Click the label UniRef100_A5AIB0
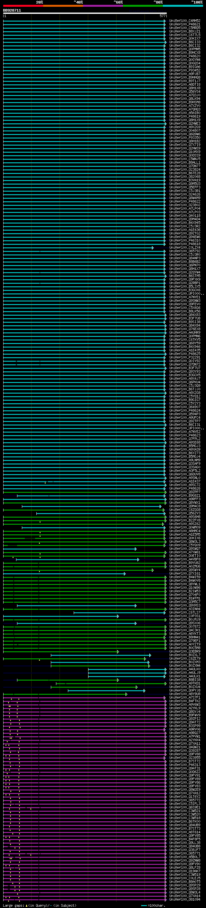Screen dimensions: 206x908 [x=185, y=113]
